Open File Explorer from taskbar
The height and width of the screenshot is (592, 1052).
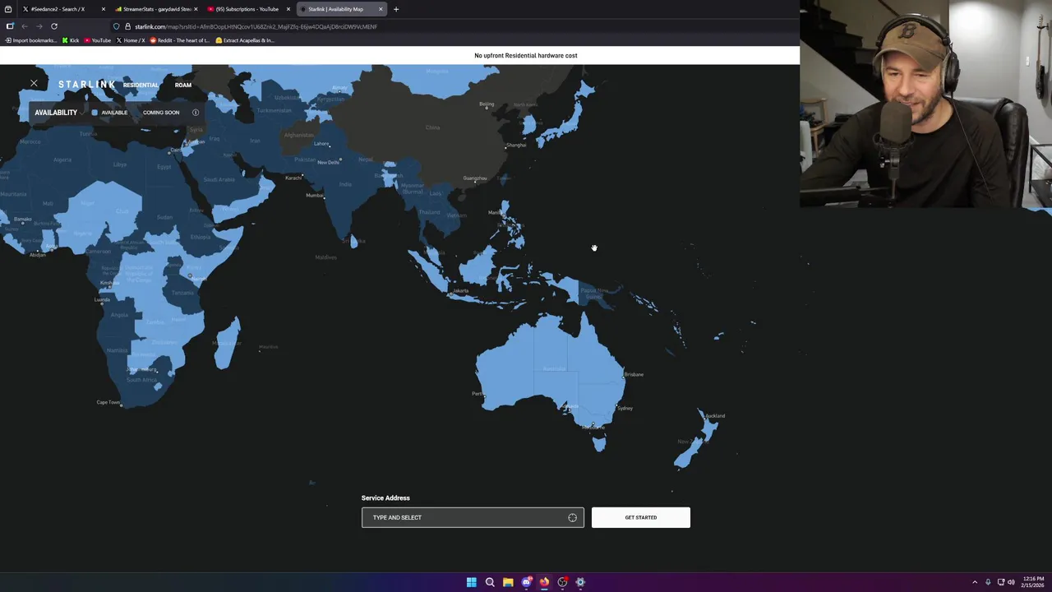pyautogui.click(x=508, y=582)
